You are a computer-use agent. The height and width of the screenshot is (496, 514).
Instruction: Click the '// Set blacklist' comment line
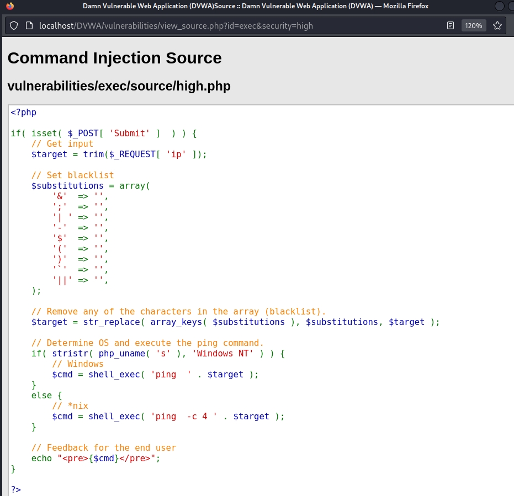click(72, 175)
